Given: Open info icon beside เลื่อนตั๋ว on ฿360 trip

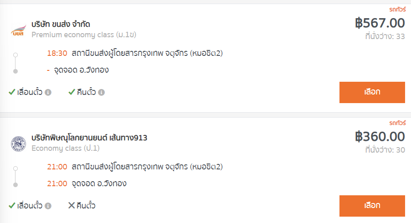Looking at the screenshot, I should (48, 206).
